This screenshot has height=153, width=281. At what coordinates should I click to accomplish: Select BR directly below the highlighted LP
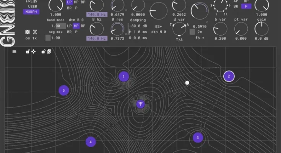click(x=69, y=8)
